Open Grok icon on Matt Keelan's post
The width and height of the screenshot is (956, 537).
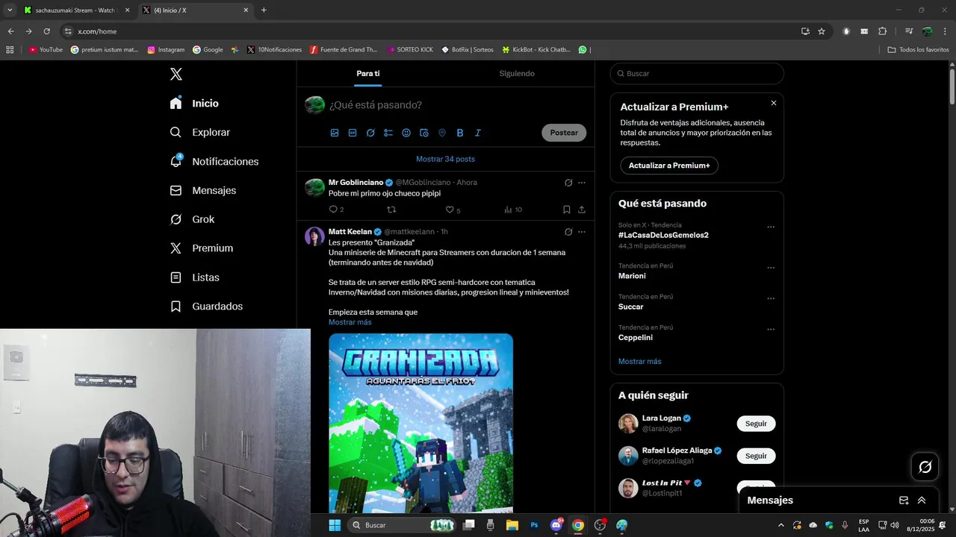click(x=568, y=232)
